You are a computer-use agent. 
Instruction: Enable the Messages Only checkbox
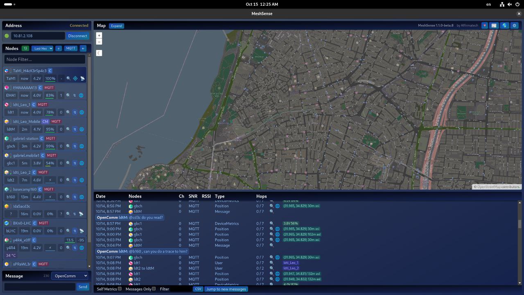154,289
